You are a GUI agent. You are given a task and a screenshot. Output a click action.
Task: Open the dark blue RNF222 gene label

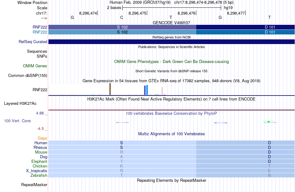(40, 27)
